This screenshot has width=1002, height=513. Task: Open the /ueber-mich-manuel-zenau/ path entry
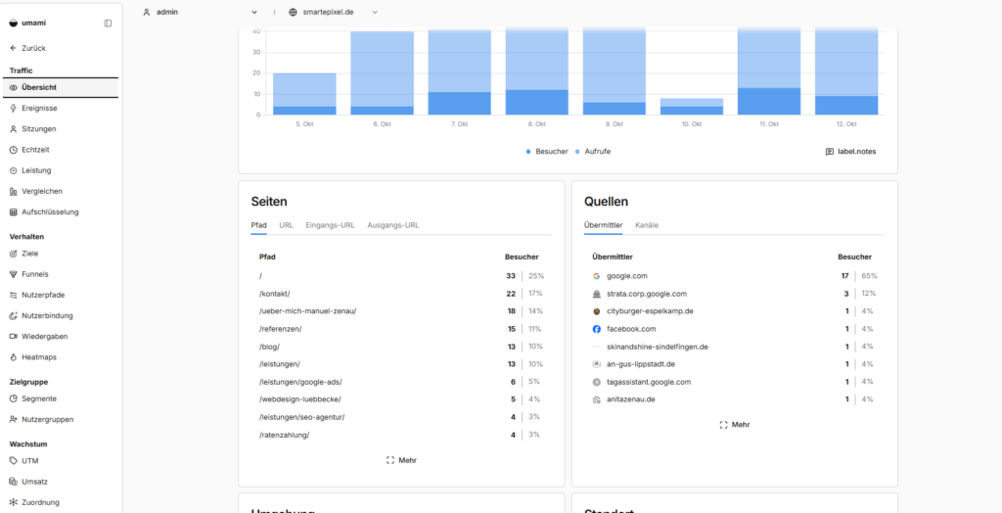pyautogui.click(x=307, y=311)
